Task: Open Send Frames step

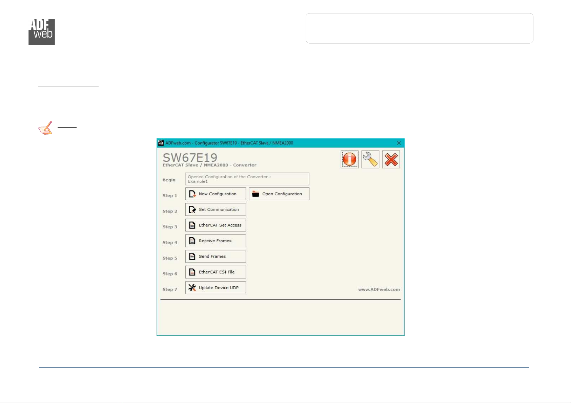Action: click(216, 256)
